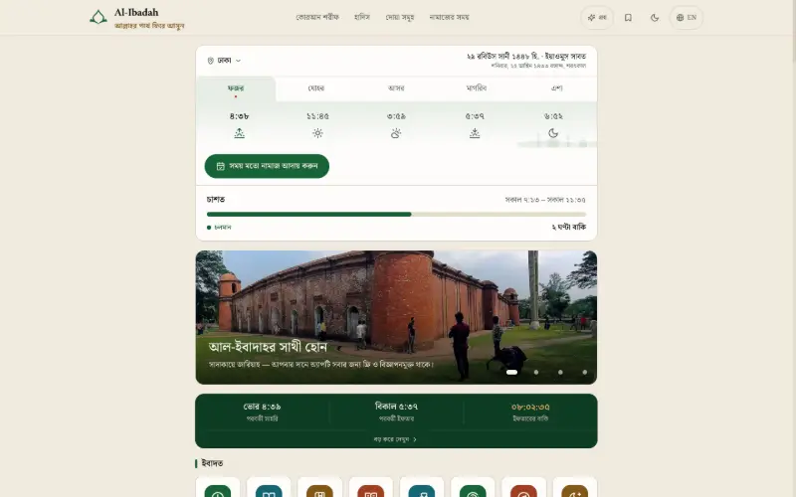
Task: Go to the second carousel dot
Action: [x=536, y=372]
